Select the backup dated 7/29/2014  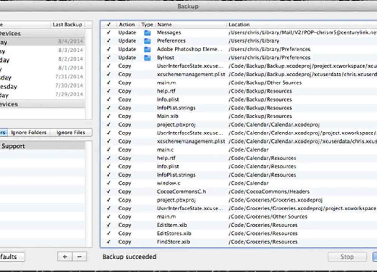(69, 94)
